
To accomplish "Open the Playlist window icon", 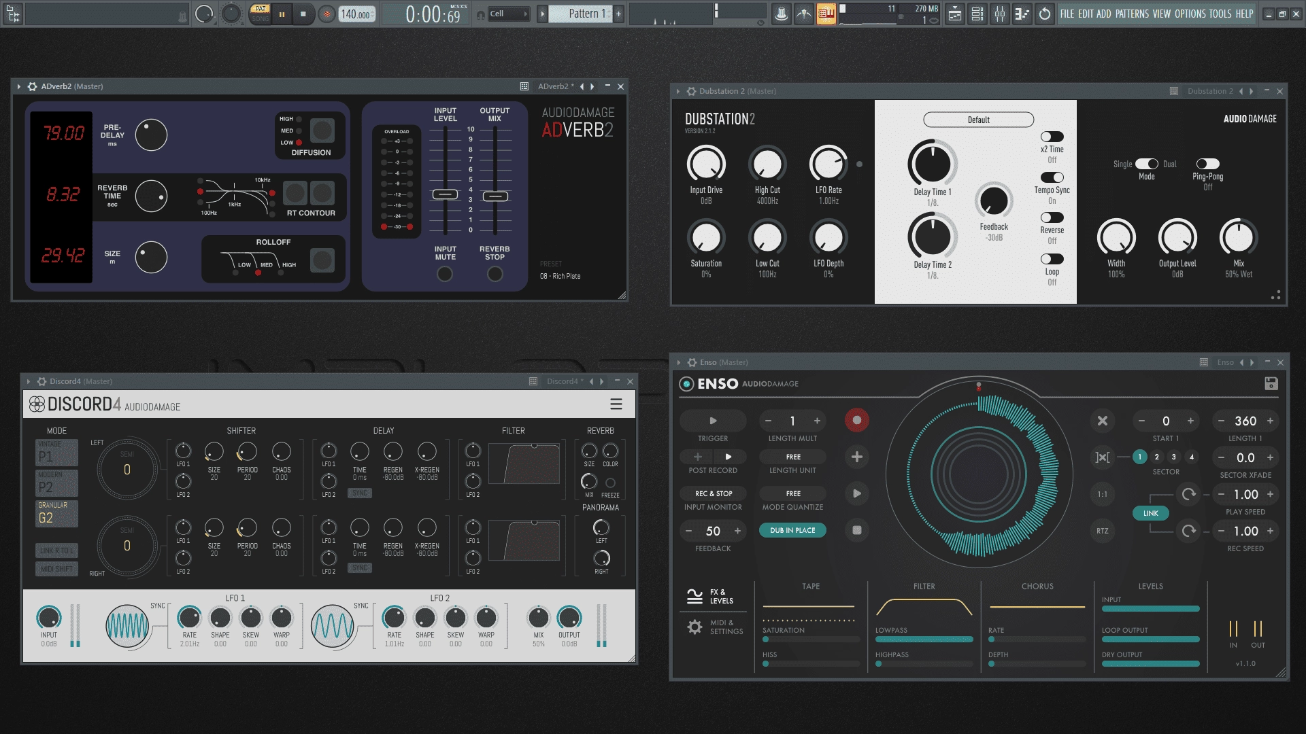I will 955,14.
